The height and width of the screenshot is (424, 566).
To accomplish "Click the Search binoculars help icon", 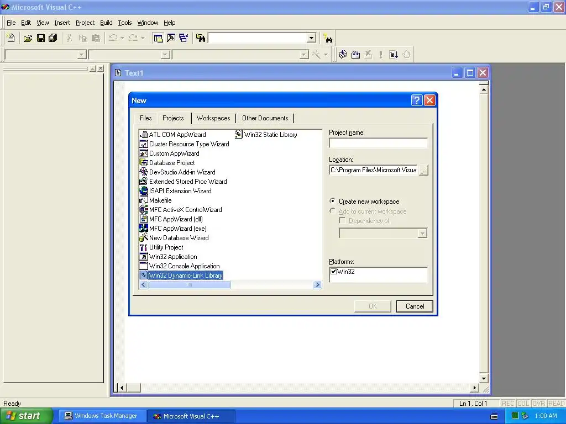I will tap(328, 38).
